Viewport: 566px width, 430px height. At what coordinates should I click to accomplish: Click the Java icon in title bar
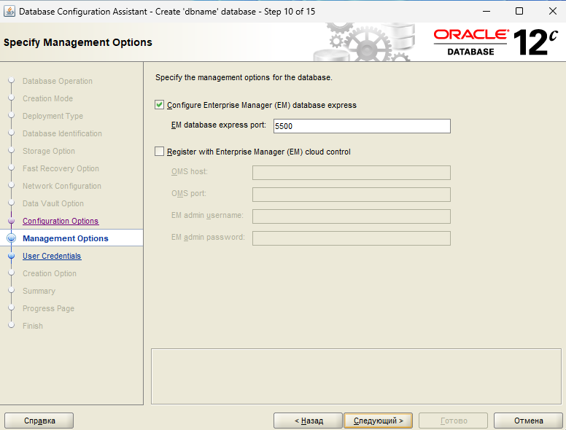(x=9, y=11)
